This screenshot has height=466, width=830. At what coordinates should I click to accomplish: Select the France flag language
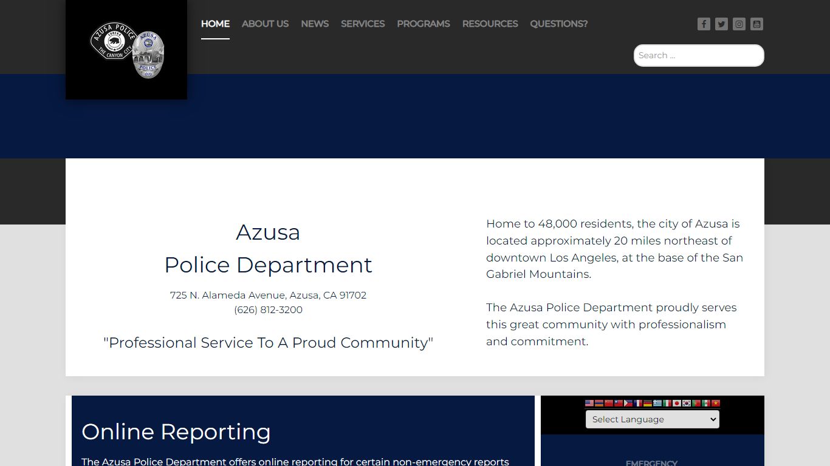click(x=638, y=403)
